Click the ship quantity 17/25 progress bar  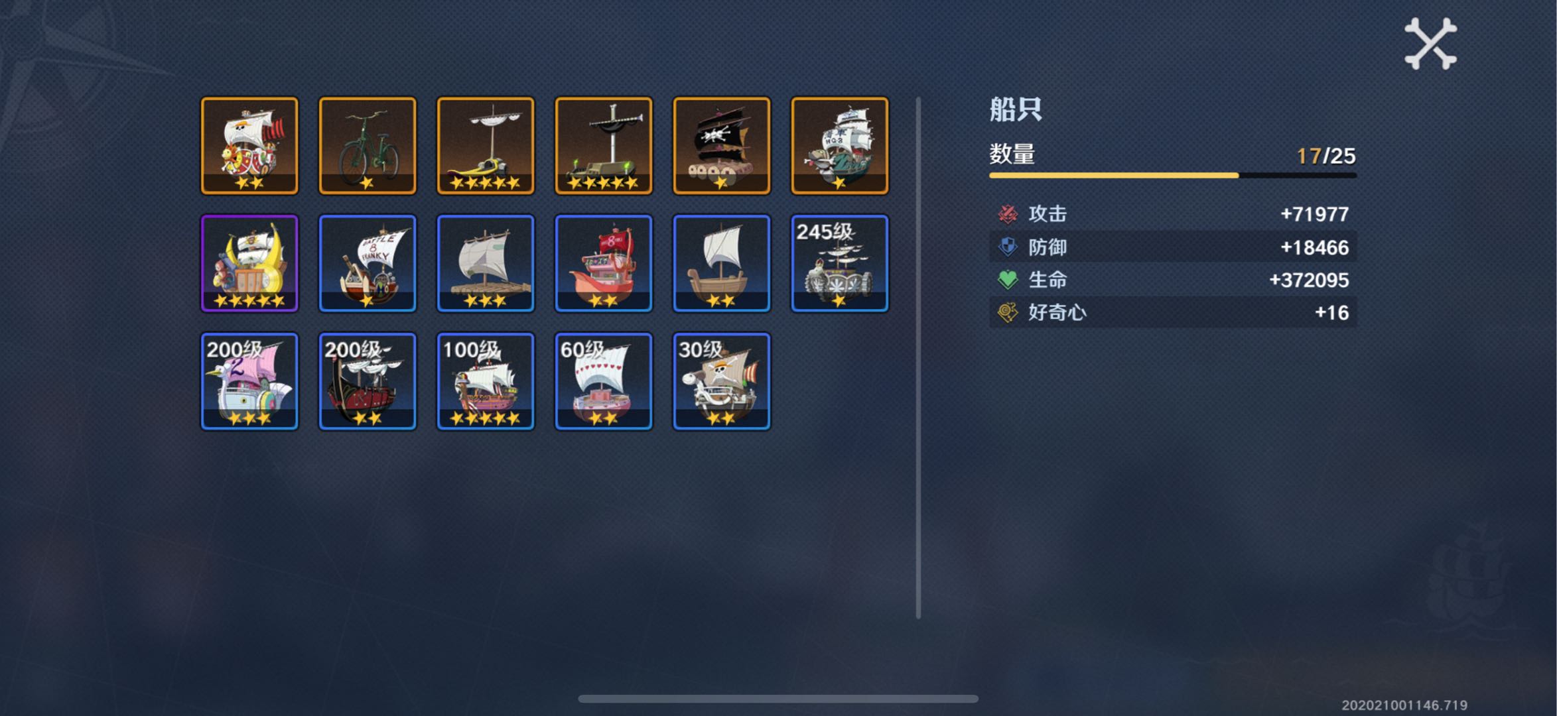tap(1173, 176)
